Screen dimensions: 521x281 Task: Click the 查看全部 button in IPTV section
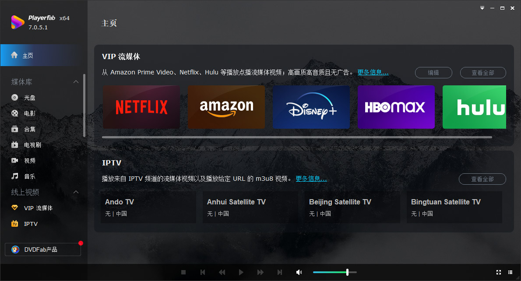click(x=482, y=179)
